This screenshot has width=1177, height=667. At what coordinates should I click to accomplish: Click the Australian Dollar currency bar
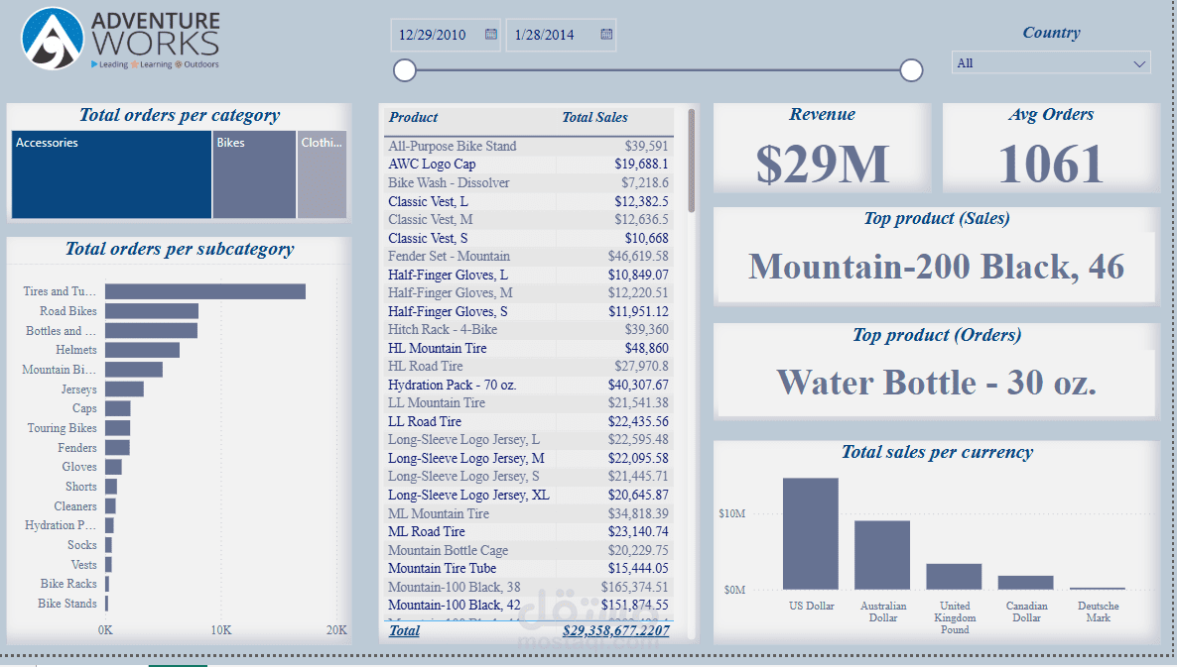[882, 555]
